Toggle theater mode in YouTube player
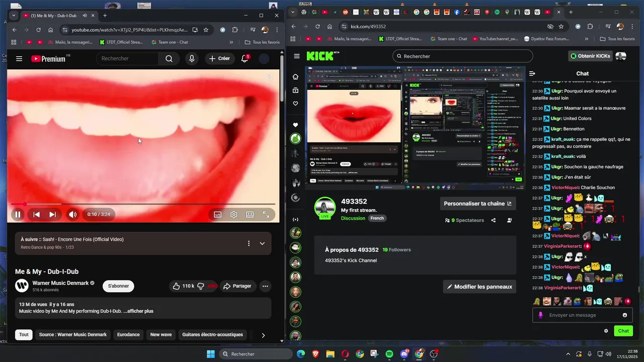Screen dimensions: 644x362 pyautogui.click(x=250, y=214)
